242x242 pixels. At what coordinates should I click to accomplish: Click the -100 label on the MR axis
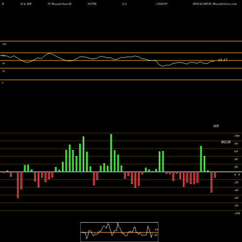tap(237, 213)
